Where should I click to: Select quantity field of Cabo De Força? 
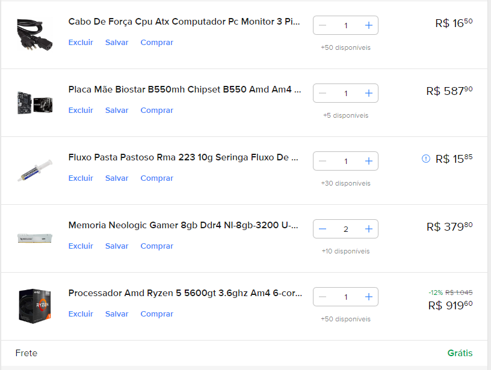[346, 25]
